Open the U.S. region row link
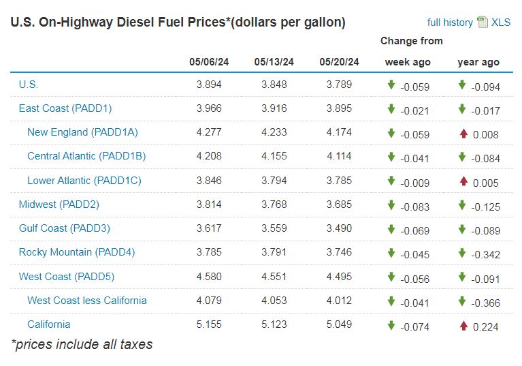 pos(29,85)
